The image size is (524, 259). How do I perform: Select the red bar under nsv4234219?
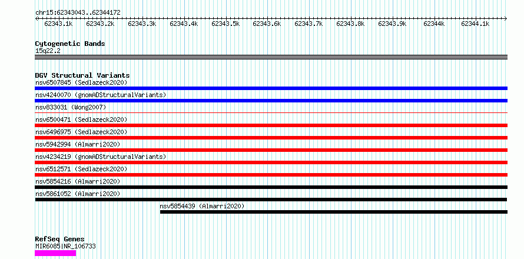(x=271, y=162)
